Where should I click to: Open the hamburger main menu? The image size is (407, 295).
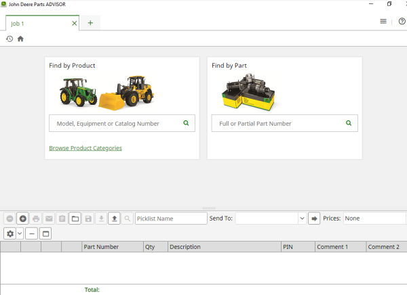pos(383,22)
